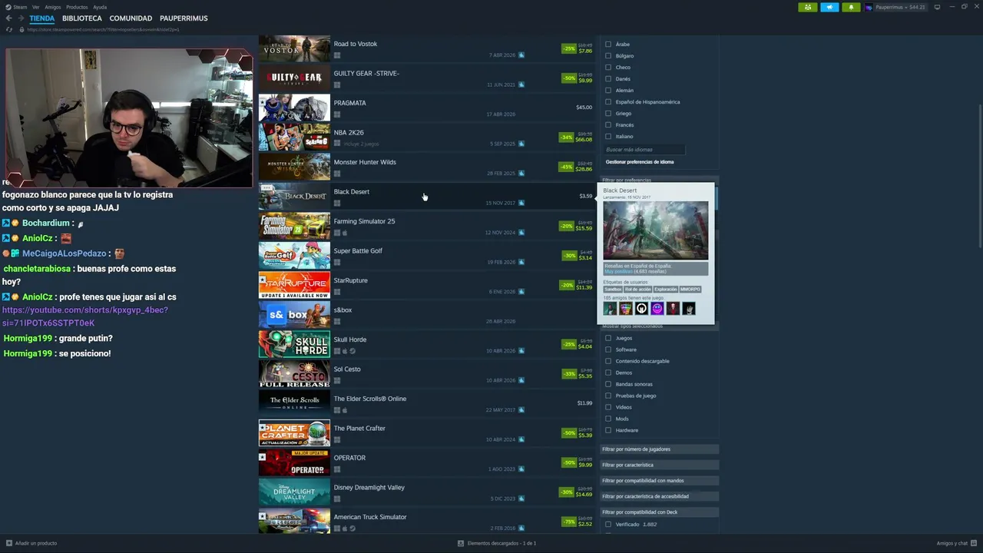Click the Buscar más idiomas search field
This screenshot has height=553, width=983.
pyautogui.click(x=644, y=150)
